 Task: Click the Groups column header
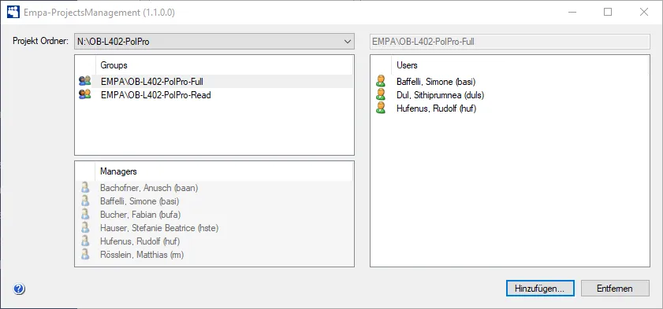pyautogui.click(x=224, y=65)
